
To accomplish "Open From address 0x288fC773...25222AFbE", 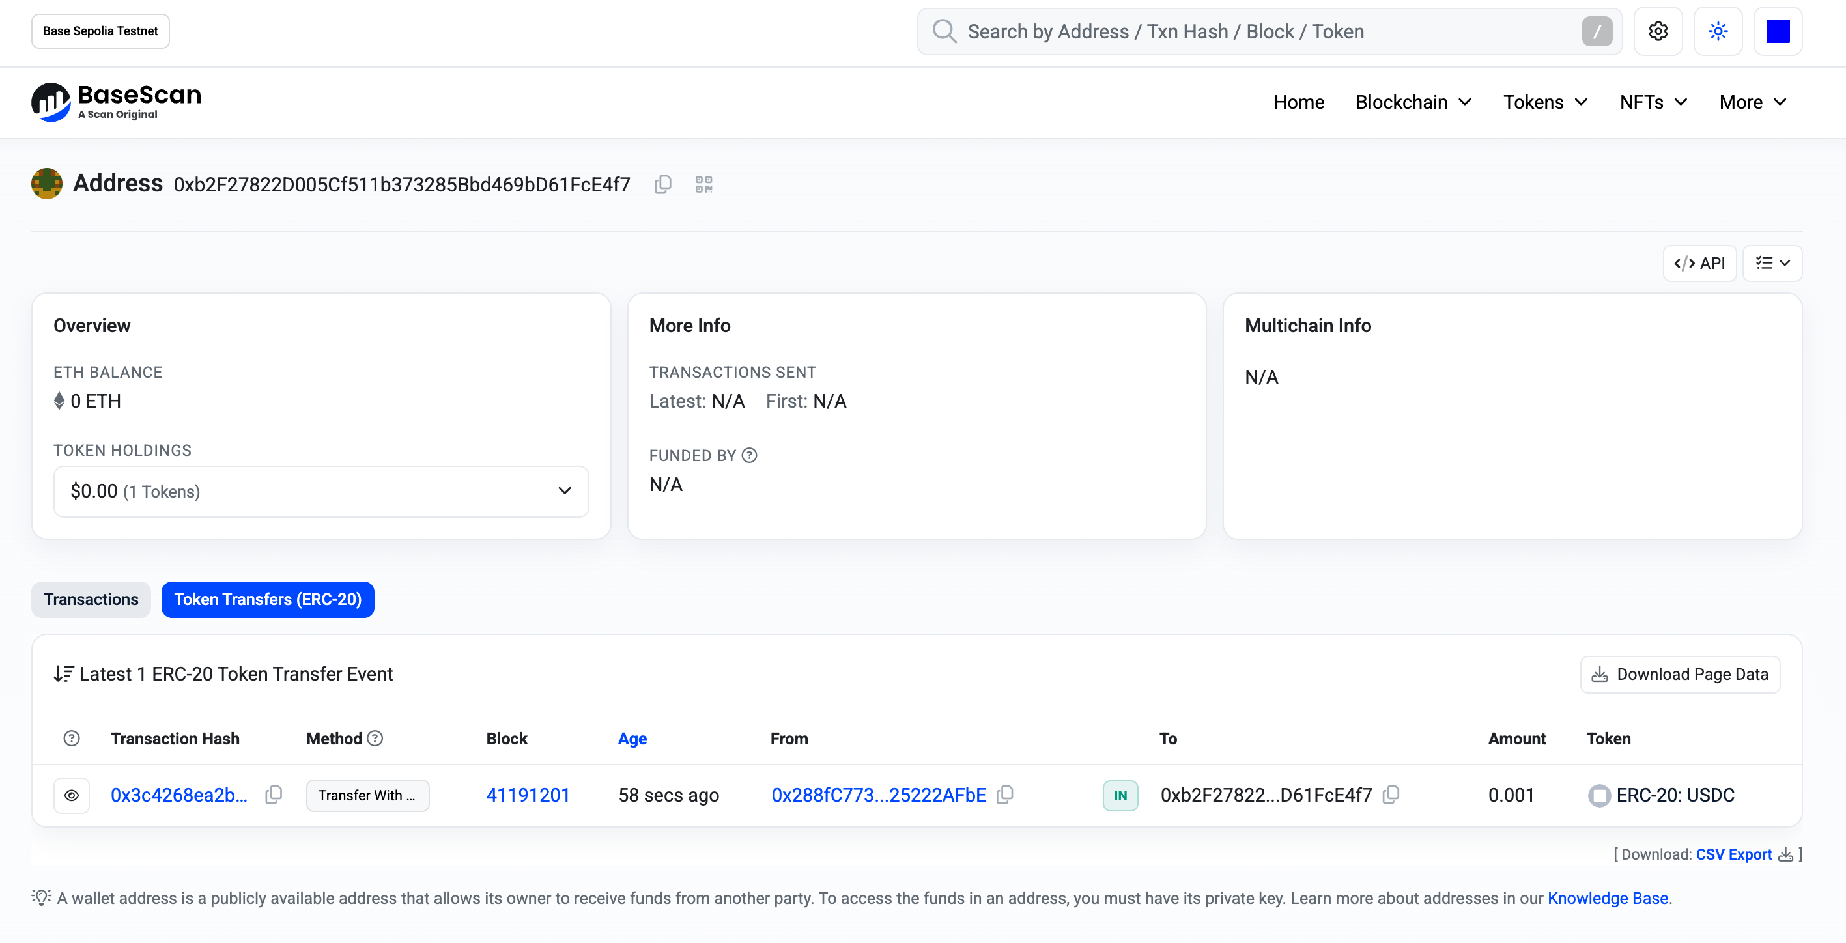I will [x=879, y=795].
